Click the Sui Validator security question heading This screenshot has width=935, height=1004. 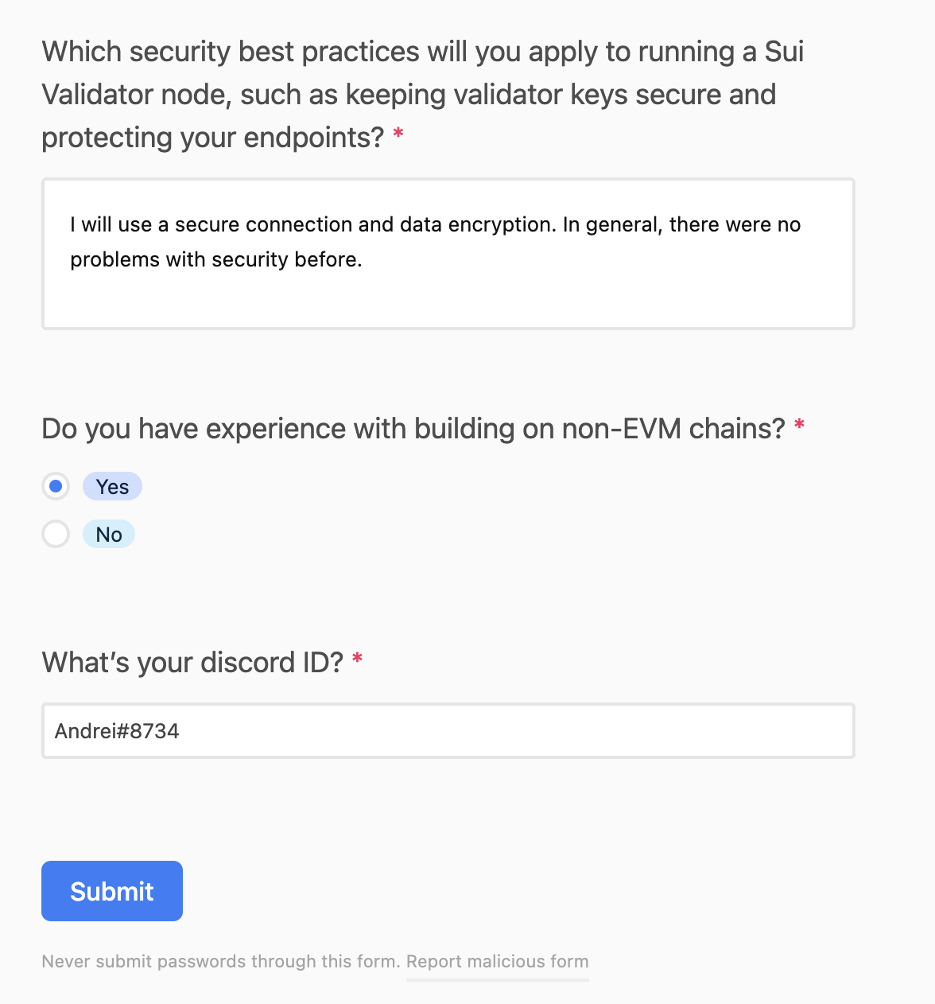(x=422, y=94)
